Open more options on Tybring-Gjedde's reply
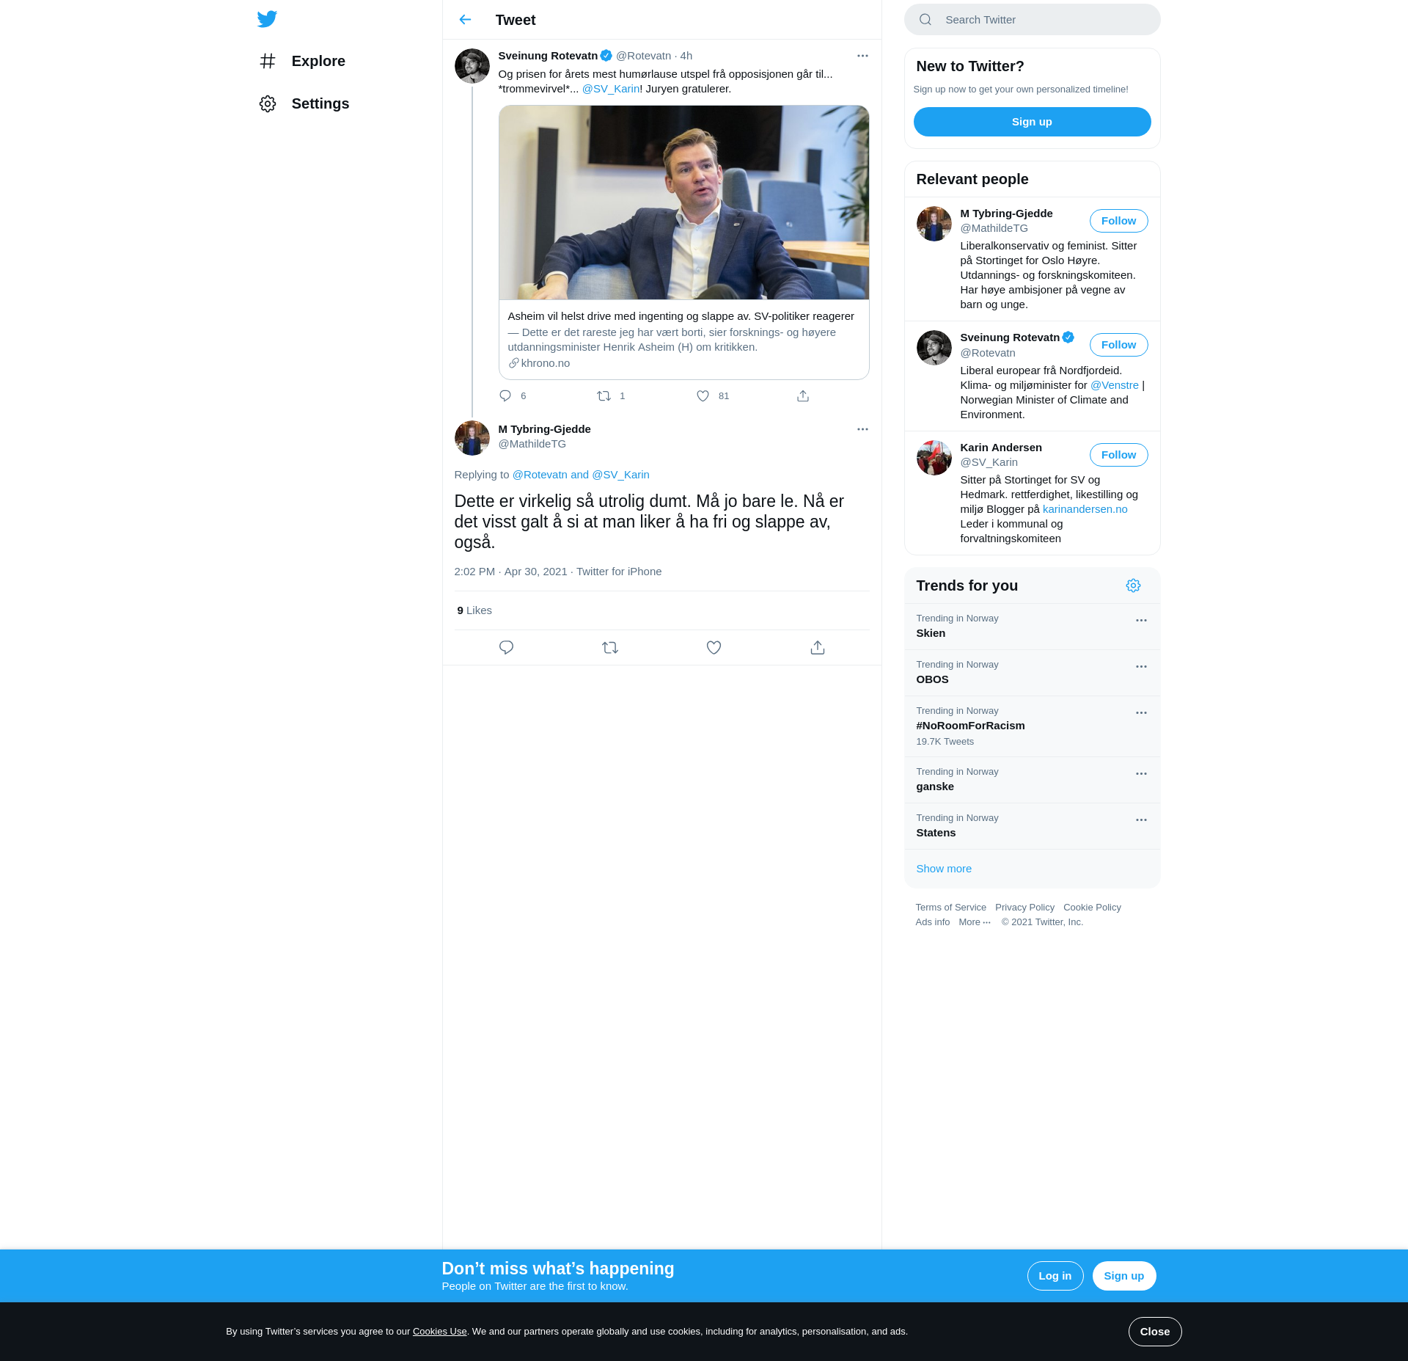 pyautogui.click(x=862, y=429)
